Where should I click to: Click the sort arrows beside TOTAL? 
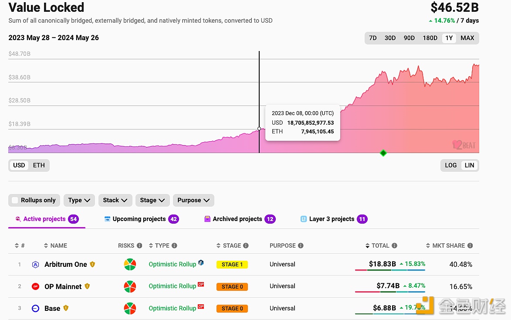pyautogui.click(x=368, y=245)
